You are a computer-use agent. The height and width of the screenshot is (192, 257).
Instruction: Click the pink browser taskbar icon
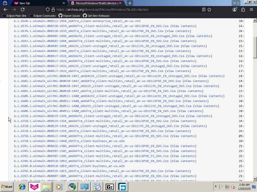(34, 187)
